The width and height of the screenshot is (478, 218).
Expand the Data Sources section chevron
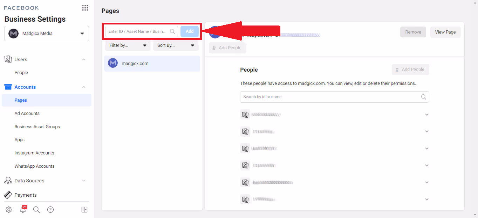(x=84, y=181)
